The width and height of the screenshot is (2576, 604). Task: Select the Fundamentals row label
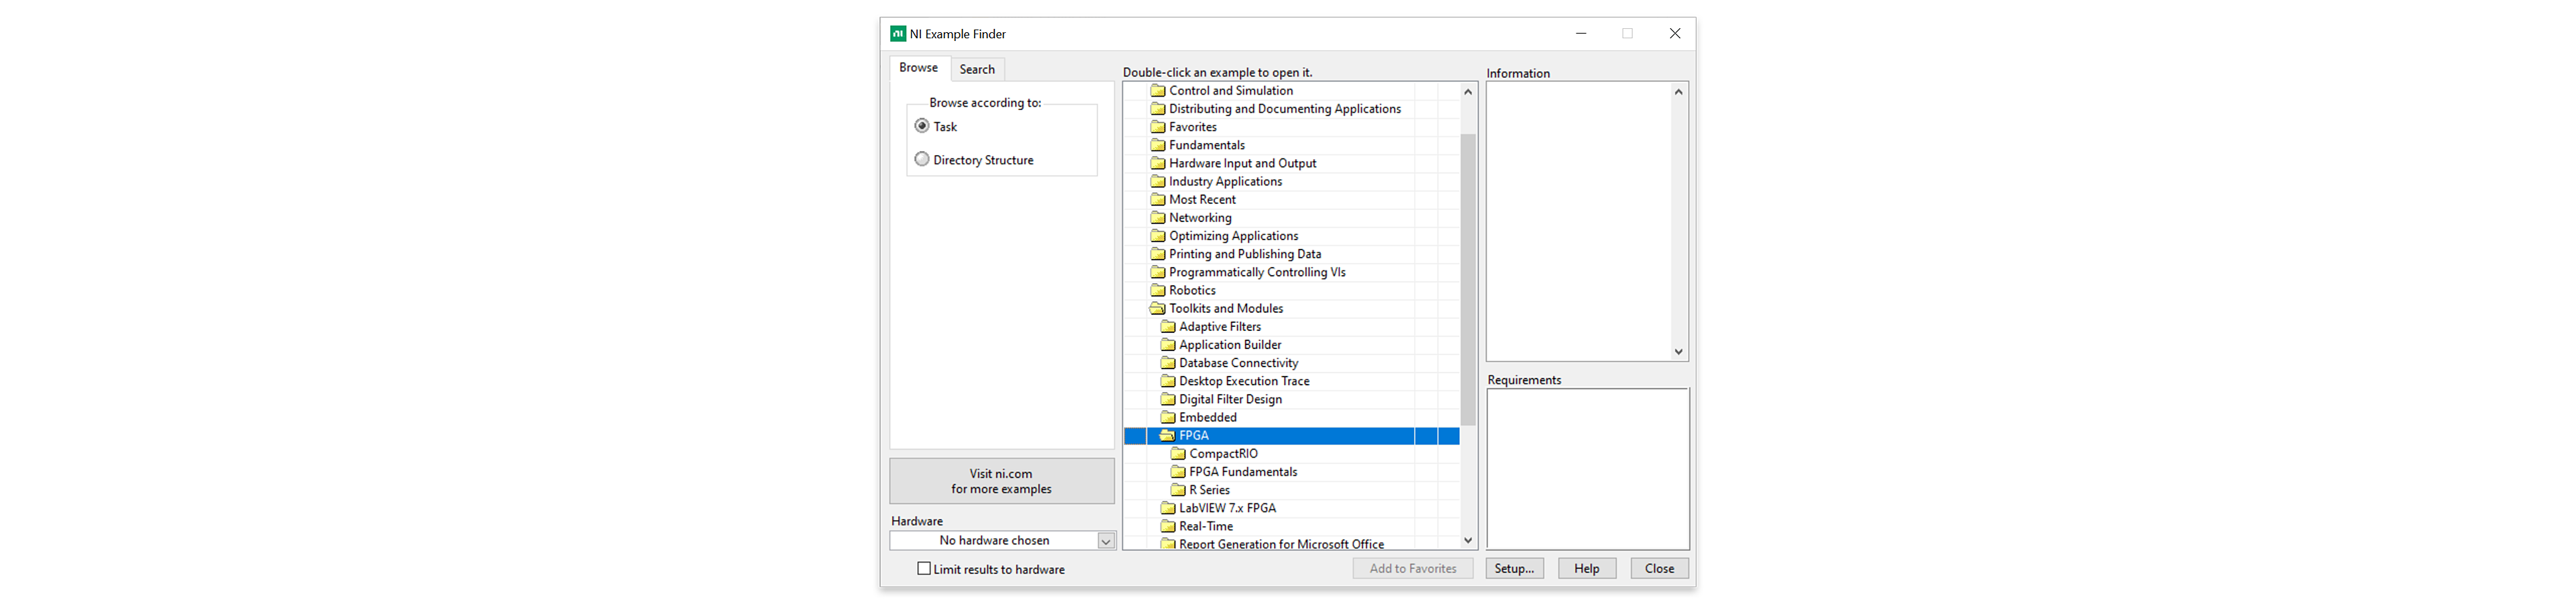tap(1207, 145)
